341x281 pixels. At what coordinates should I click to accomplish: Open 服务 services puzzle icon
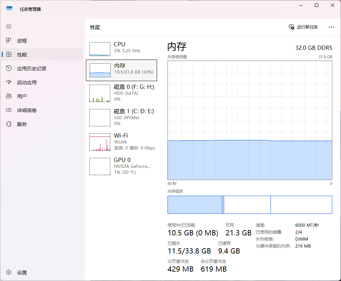tap(9, 124)
